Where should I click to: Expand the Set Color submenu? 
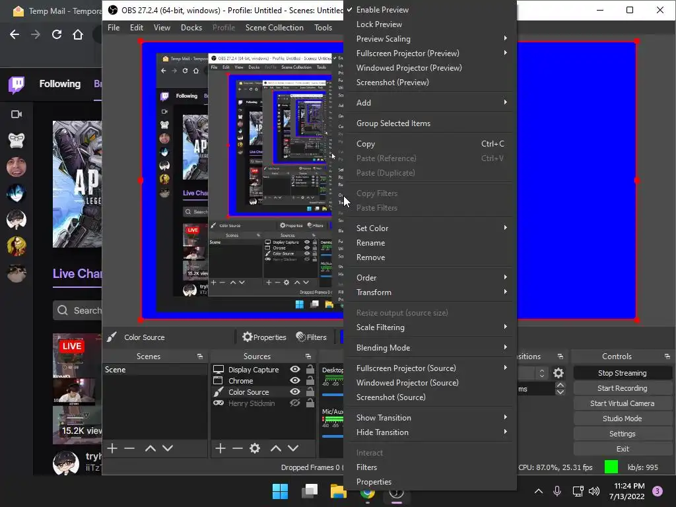point(430,228)
